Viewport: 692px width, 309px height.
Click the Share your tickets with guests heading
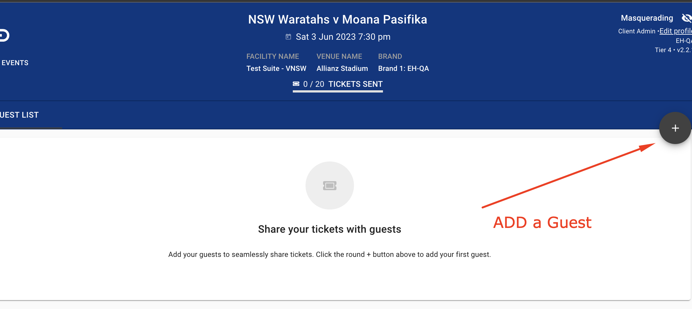(329, 229)
